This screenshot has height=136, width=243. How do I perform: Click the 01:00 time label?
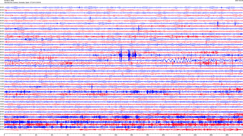[2, 13]
